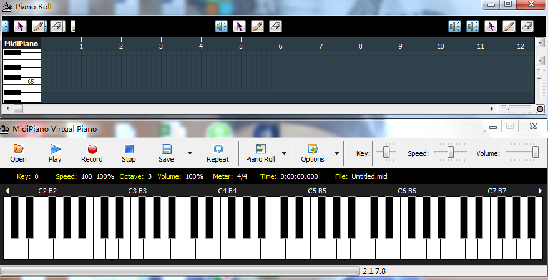This screenshot has width=548, height=280.
Task: Click the Piano Roll horizontal scroll left arrow
Action: [7, 109]
